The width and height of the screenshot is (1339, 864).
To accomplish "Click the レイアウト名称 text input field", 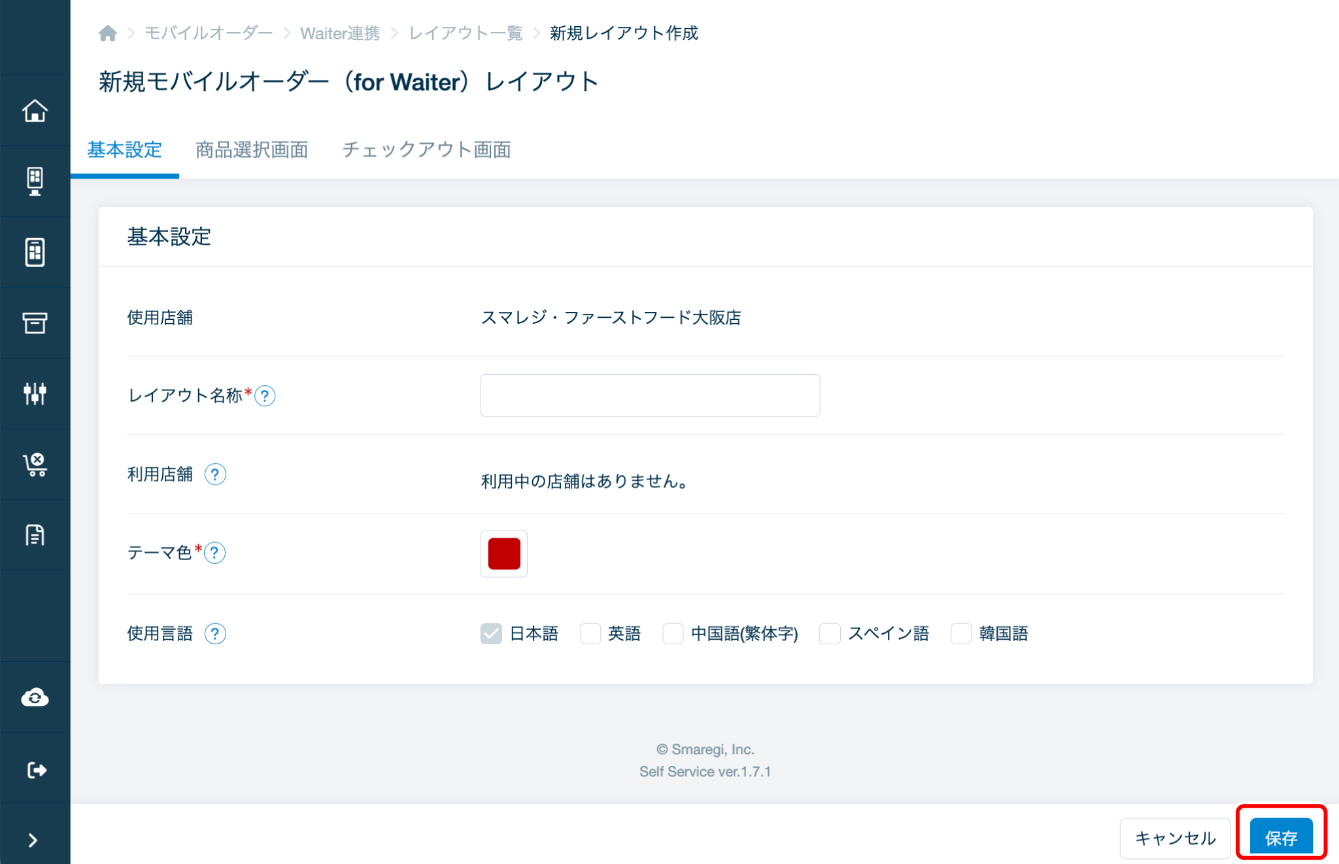I will tap(649, 396).
